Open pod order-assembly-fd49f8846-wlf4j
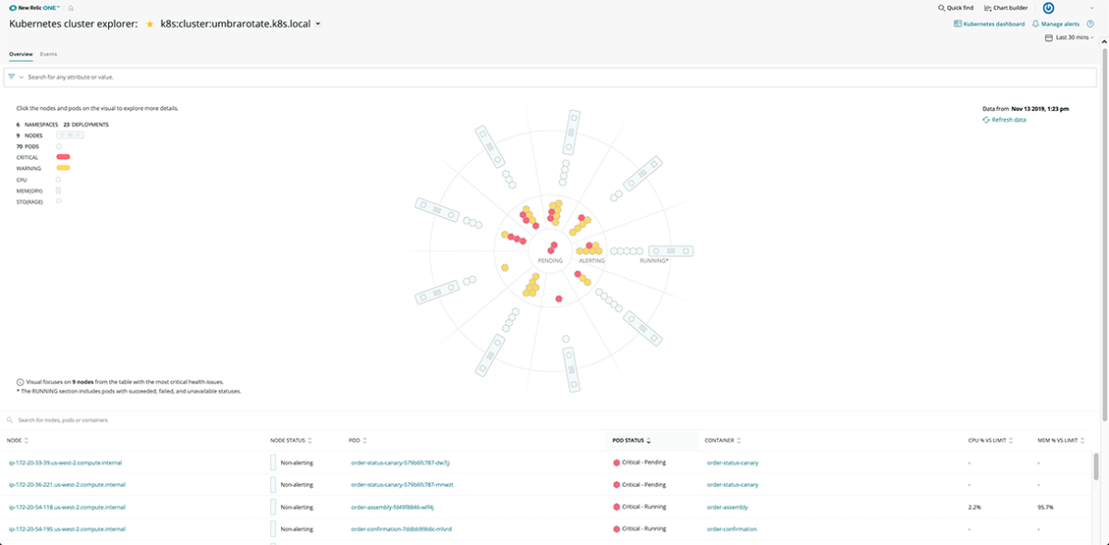 click(x=394, y=507)
